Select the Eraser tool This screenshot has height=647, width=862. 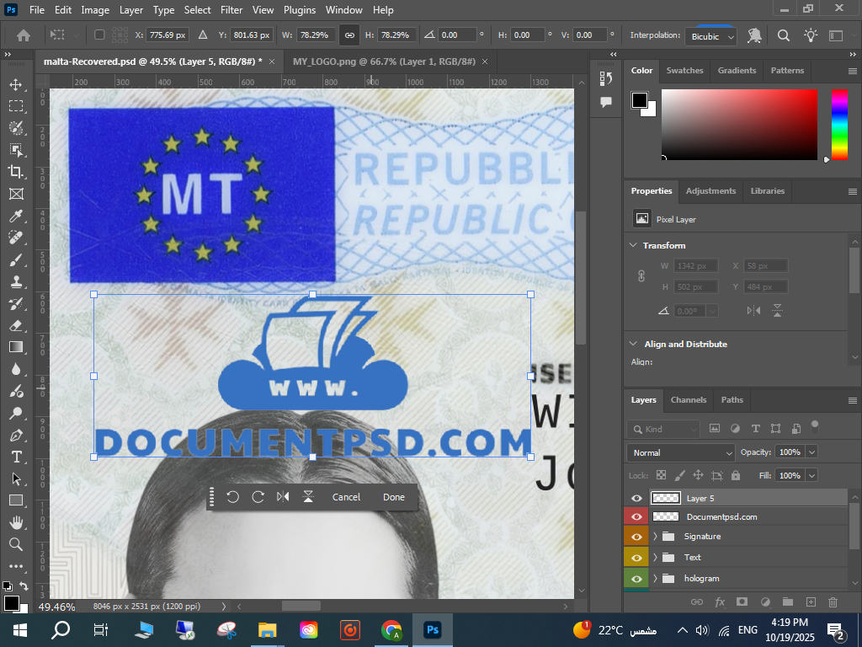[x=16, y=325]
